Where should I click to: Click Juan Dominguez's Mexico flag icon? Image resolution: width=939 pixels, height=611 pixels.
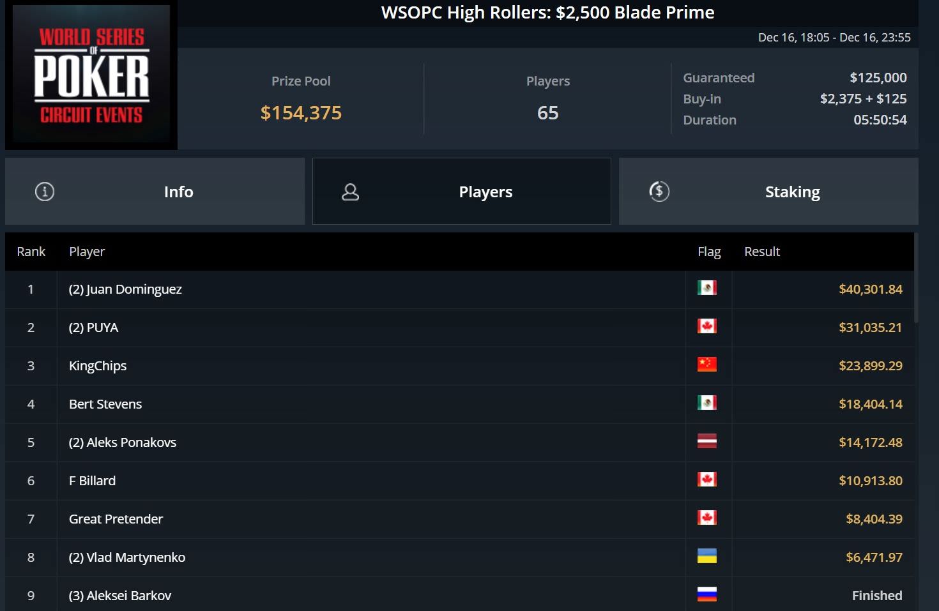tap(706, 288)
